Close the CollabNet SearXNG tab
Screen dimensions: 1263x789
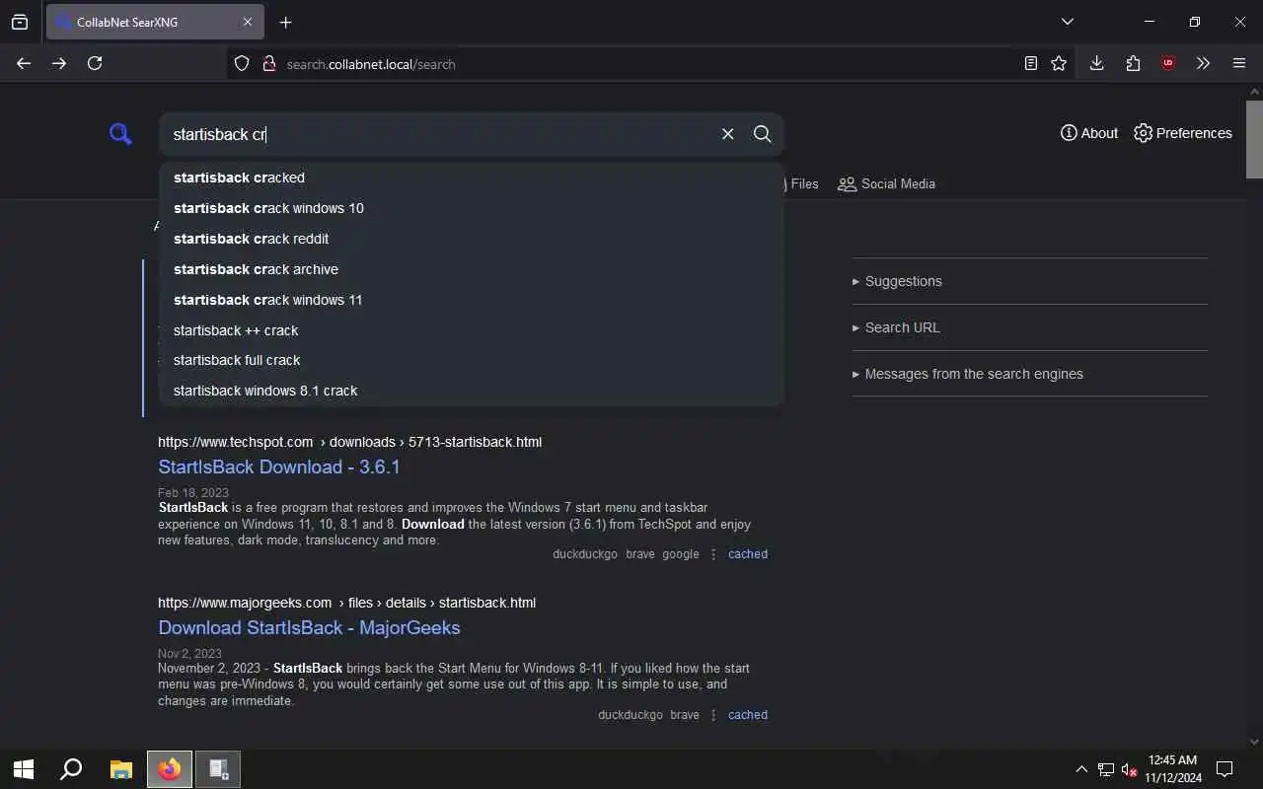(248, 22)
